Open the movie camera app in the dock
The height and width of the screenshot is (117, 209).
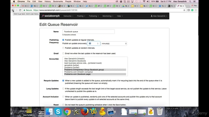pyautogui.click(x=111, y=111)
